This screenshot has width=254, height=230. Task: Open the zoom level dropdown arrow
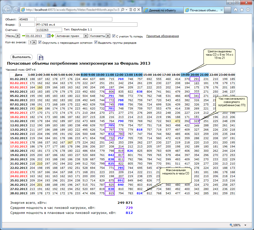tap(245, 225)
